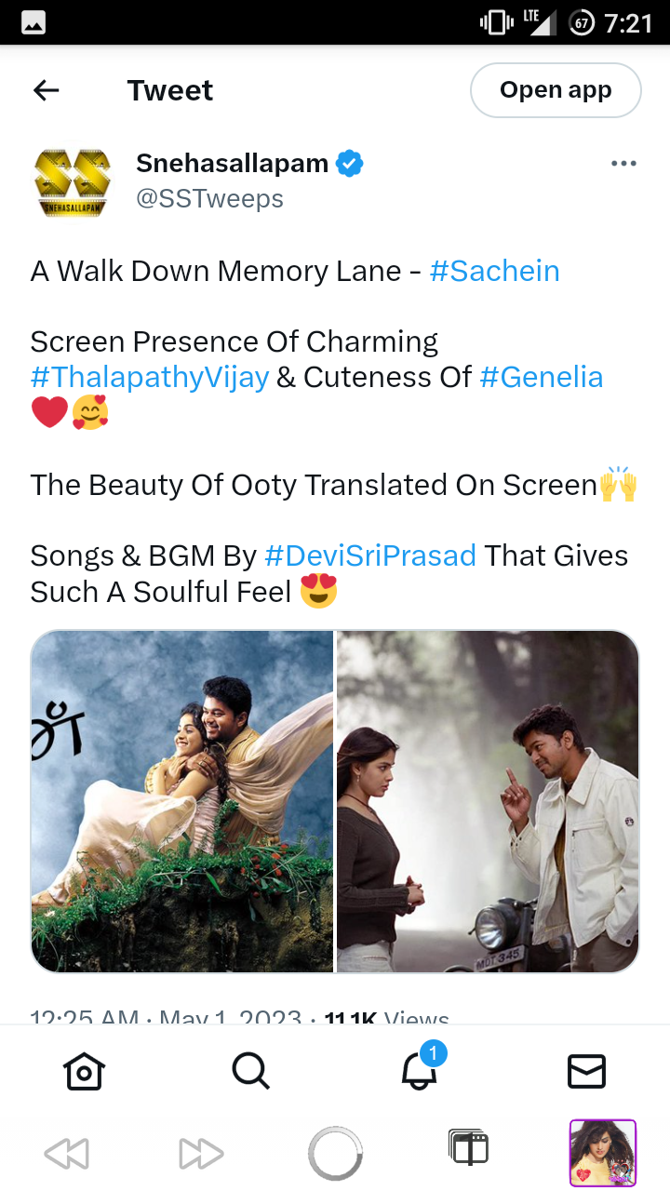Tap the Home icon in bottom navigation
670x1191 pixels.
(84, 1071)
